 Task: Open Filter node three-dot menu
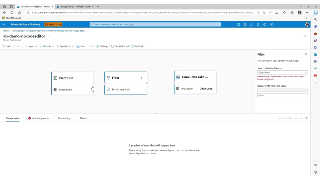(141, 79)
